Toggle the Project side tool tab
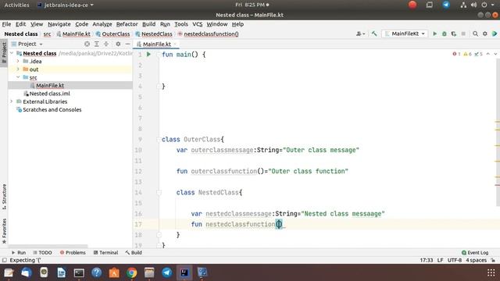The width and height of the screenshot is (500, 281). [x=4, y=53]
